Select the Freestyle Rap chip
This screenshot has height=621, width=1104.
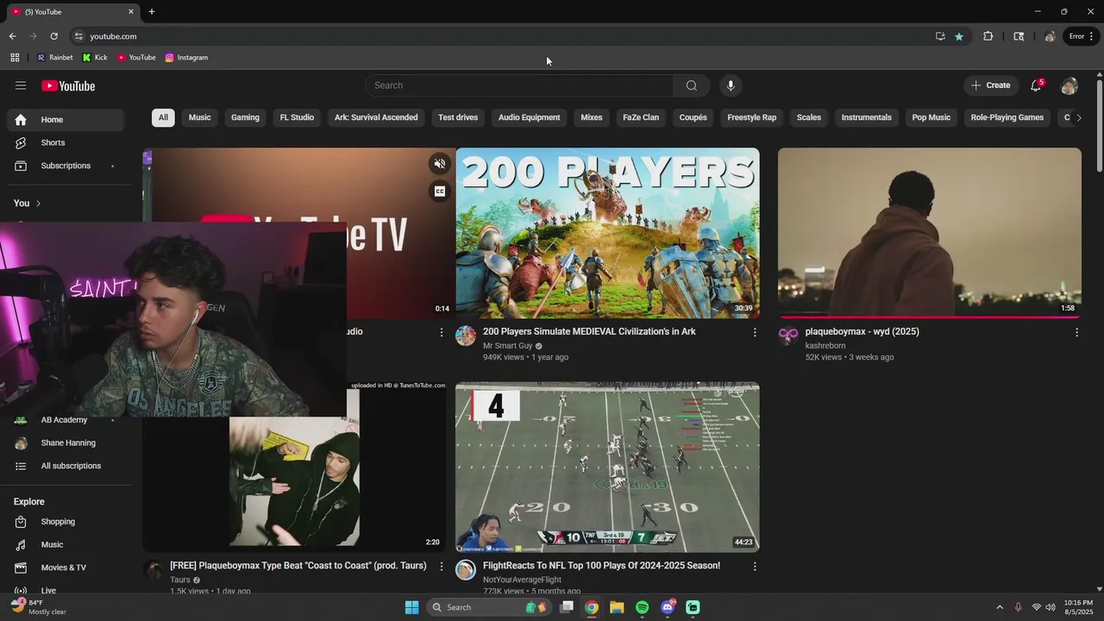[752, 117]
